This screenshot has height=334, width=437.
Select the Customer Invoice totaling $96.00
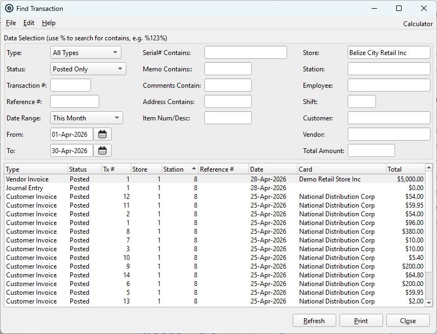point(215,223)
